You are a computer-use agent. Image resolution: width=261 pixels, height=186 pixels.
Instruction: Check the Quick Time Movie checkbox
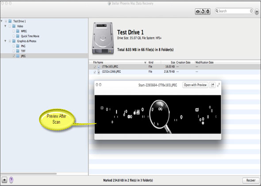tap(14, 36)
